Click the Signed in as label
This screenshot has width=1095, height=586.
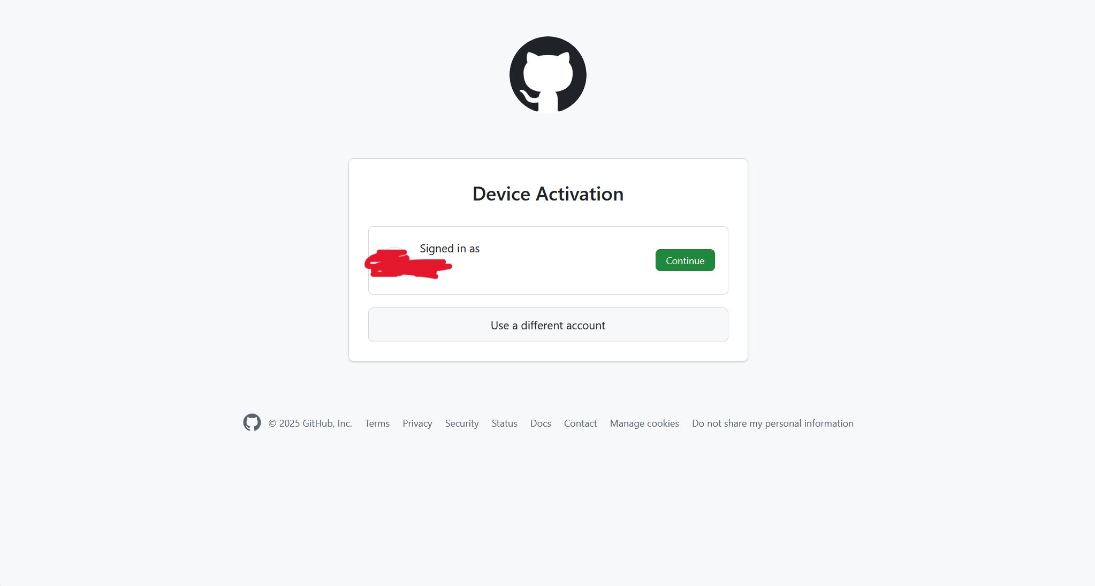click(x=450, y=249)
